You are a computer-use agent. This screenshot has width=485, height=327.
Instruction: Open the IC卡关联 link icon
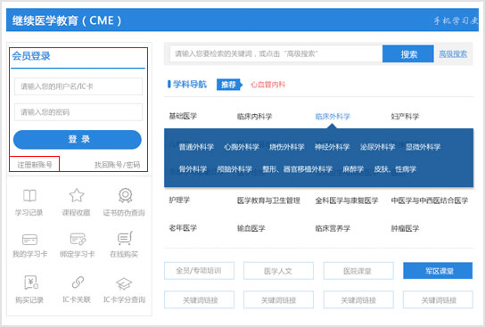tap(78, 282)
